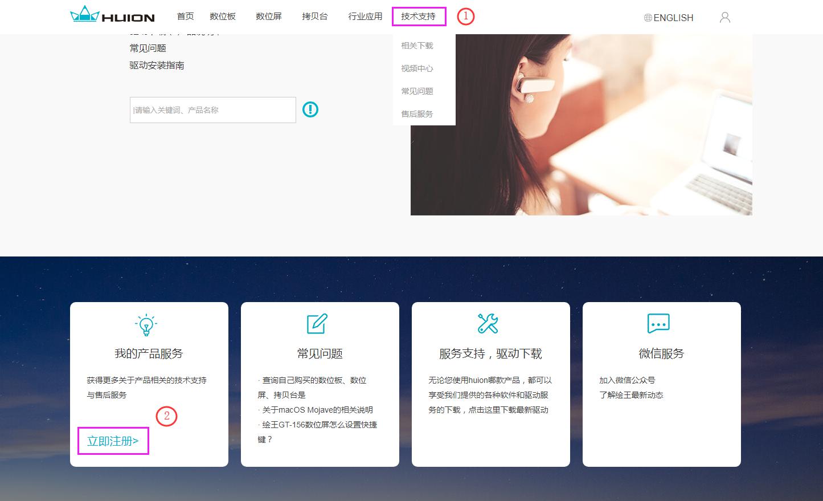Viewport: 823px width, 501px height.
Task: Click the wrench tools icon for 驱动下载
Action: click(x=488, y=323)
